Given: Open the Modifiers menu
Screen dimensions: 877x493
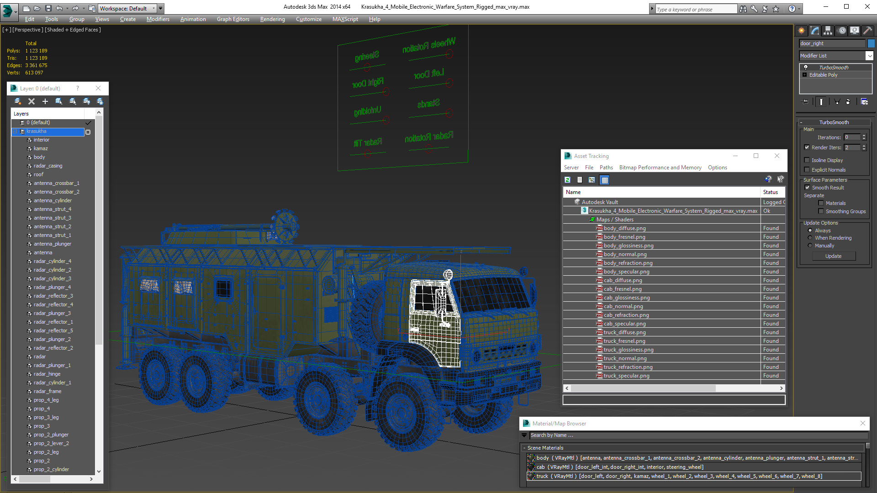Looking at the screenshot, I should tap(158, 19).
